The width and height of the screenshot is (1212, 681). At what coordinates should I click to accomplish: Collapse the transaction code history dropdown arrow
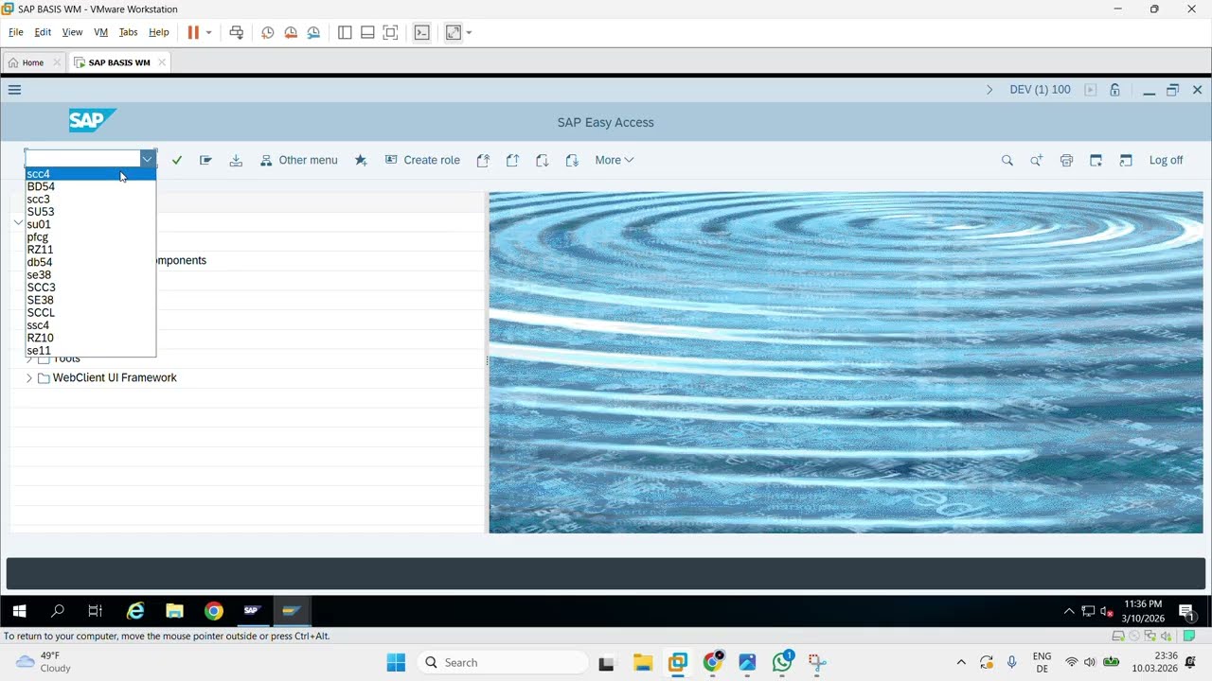147,159
